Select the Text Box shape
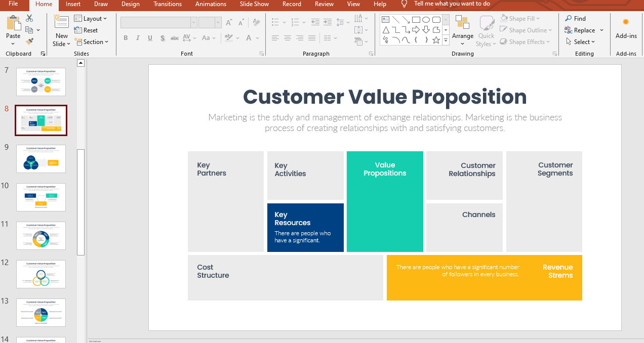Screen dimensions: 644x343 click(x=386, y=20)
